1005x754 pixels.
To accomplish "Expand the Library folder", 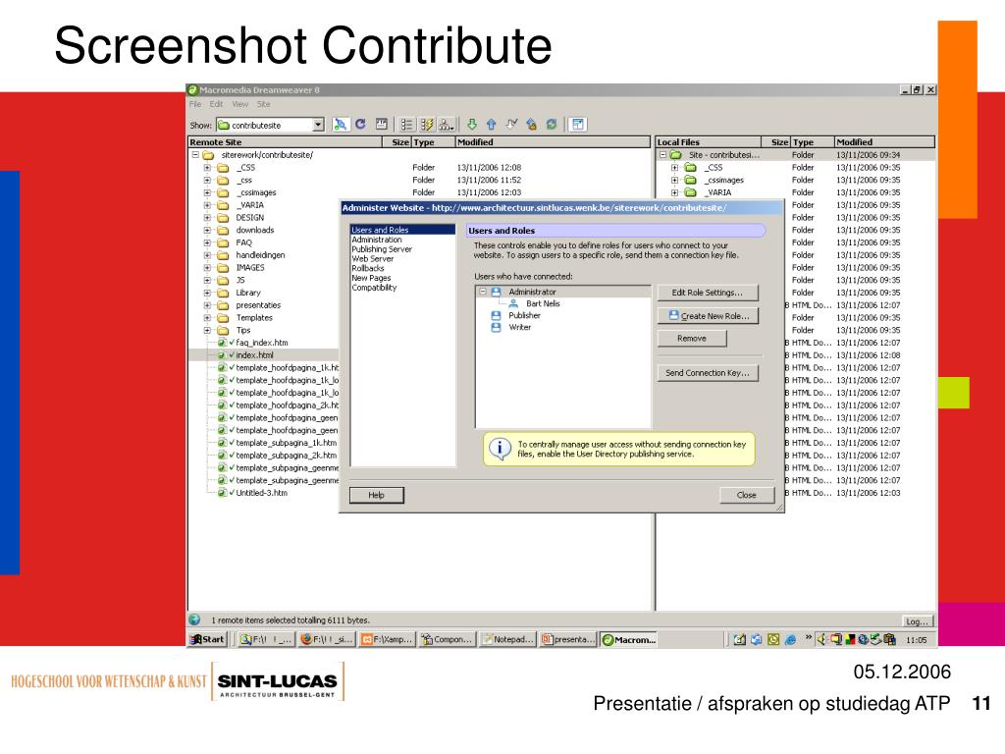I will click(207, 293).
